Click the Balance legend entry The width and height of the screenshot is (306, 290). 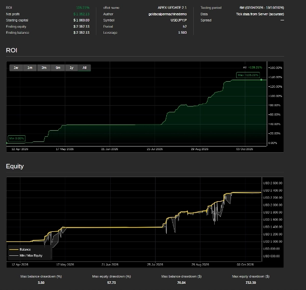tap(20, 250)
